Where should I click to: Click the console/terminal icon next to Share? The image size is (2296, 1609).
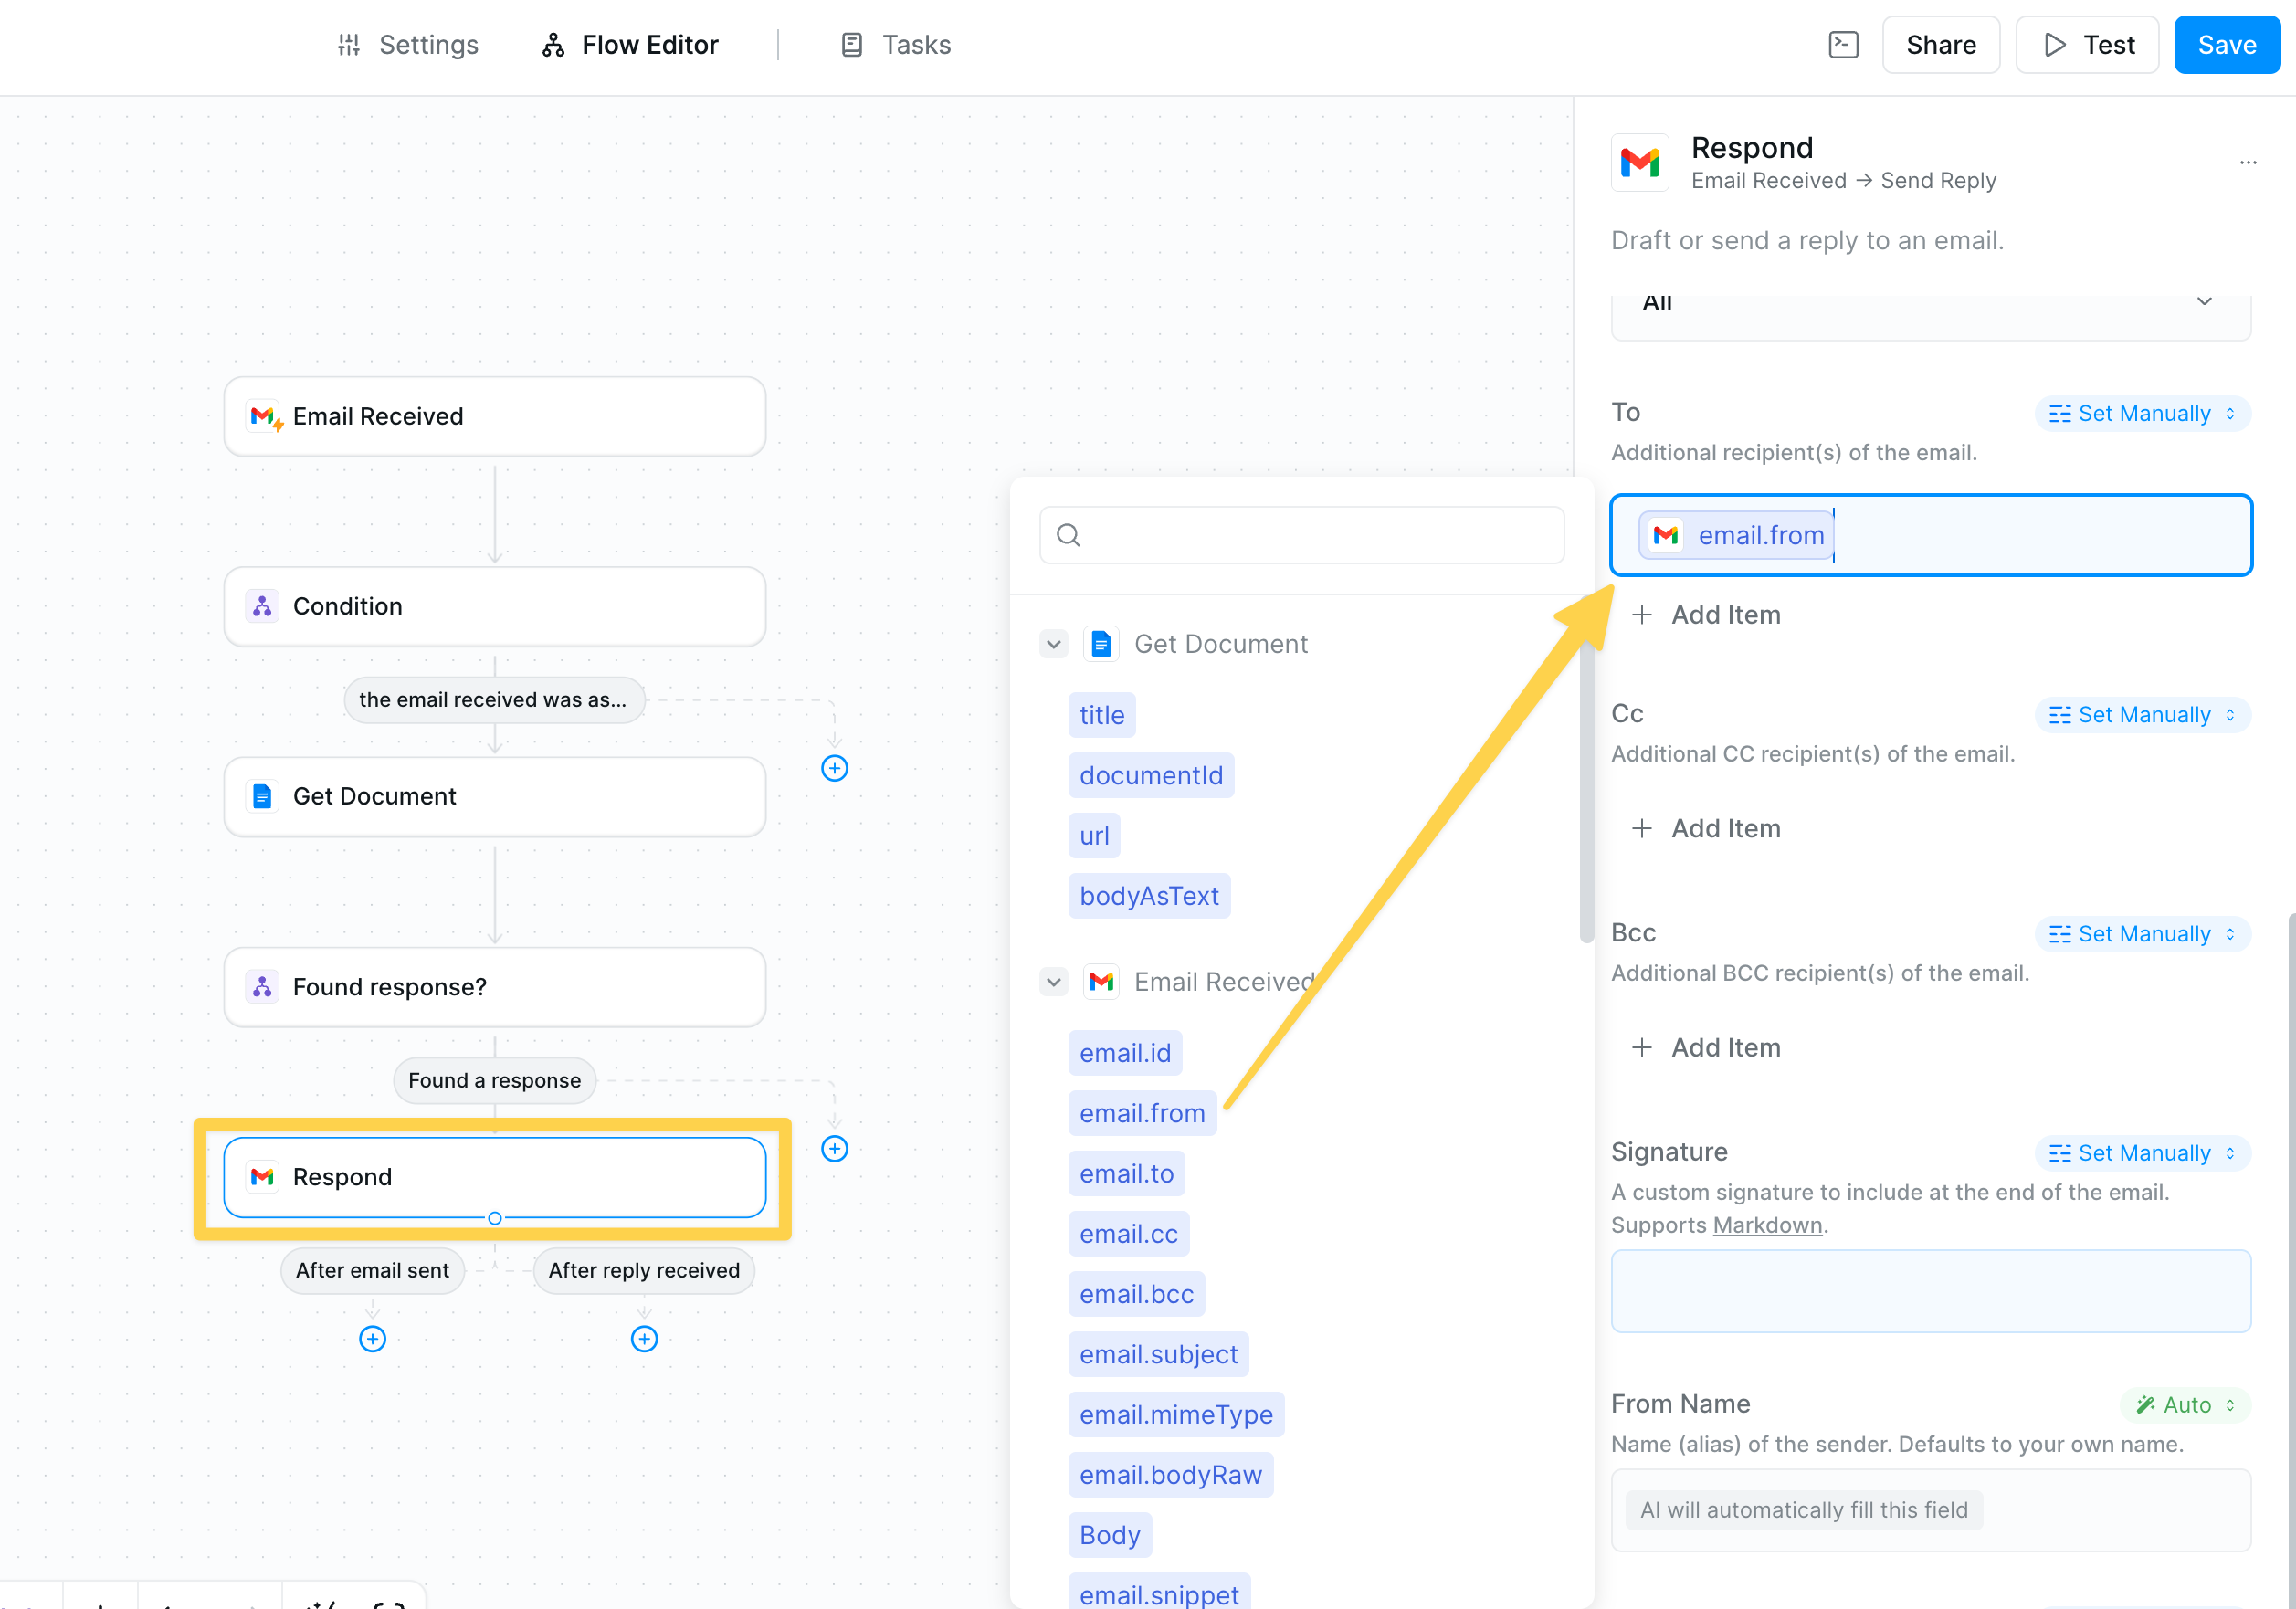click(1843, 45)
